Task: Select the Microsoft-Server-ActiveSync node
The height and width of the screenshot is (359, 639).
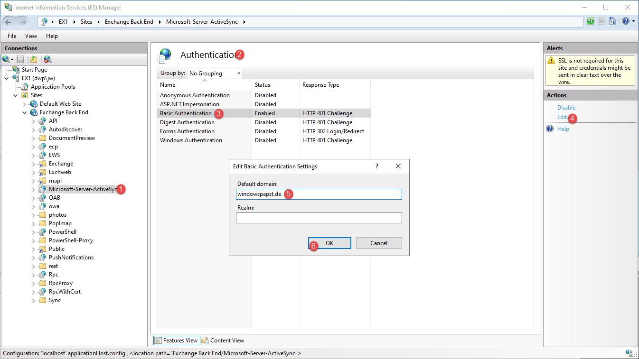Action: pos(82,189)
